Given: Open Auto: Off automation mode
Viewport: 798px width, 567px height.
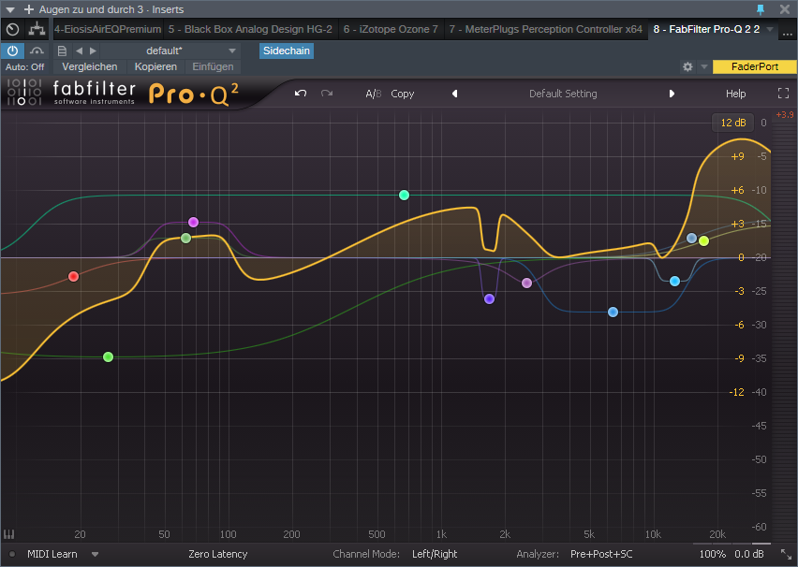Looking at the screenshot, I should pos(24,66).
